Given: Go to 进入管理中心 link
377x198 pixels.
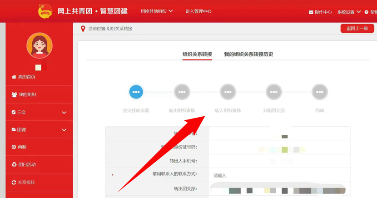Looking at the screenshot, I should 198,11.
